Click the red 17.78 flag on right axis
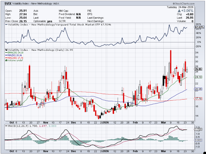This screenshot has height=154, width=206. (198, 99)
